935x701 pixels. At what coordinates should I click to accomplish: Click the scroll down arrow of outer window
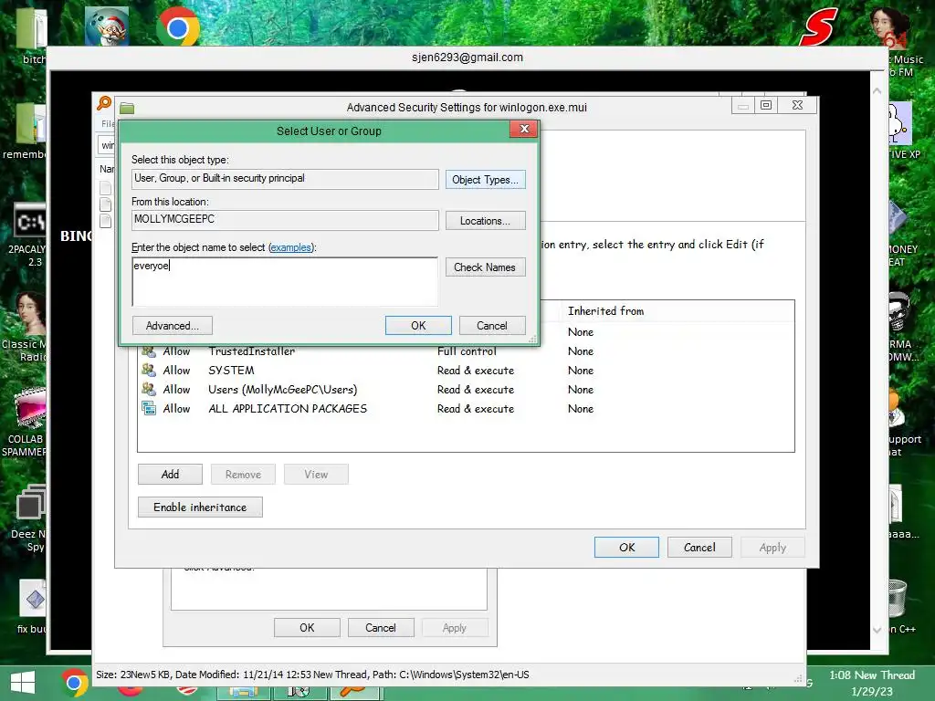877,630
